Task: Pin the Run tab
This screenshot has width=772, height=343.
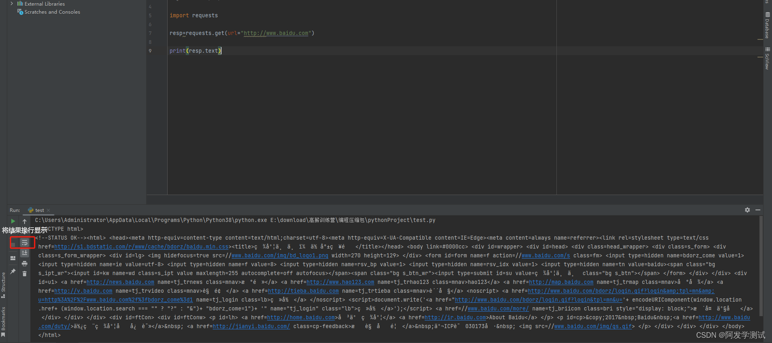Action: pos(13,272)
